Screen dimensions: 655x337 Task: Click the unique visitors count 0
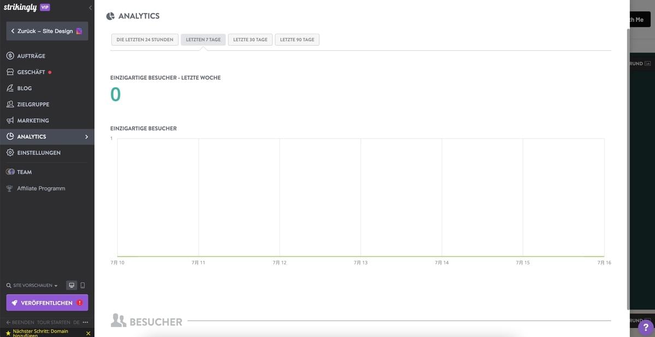point(116,95)
